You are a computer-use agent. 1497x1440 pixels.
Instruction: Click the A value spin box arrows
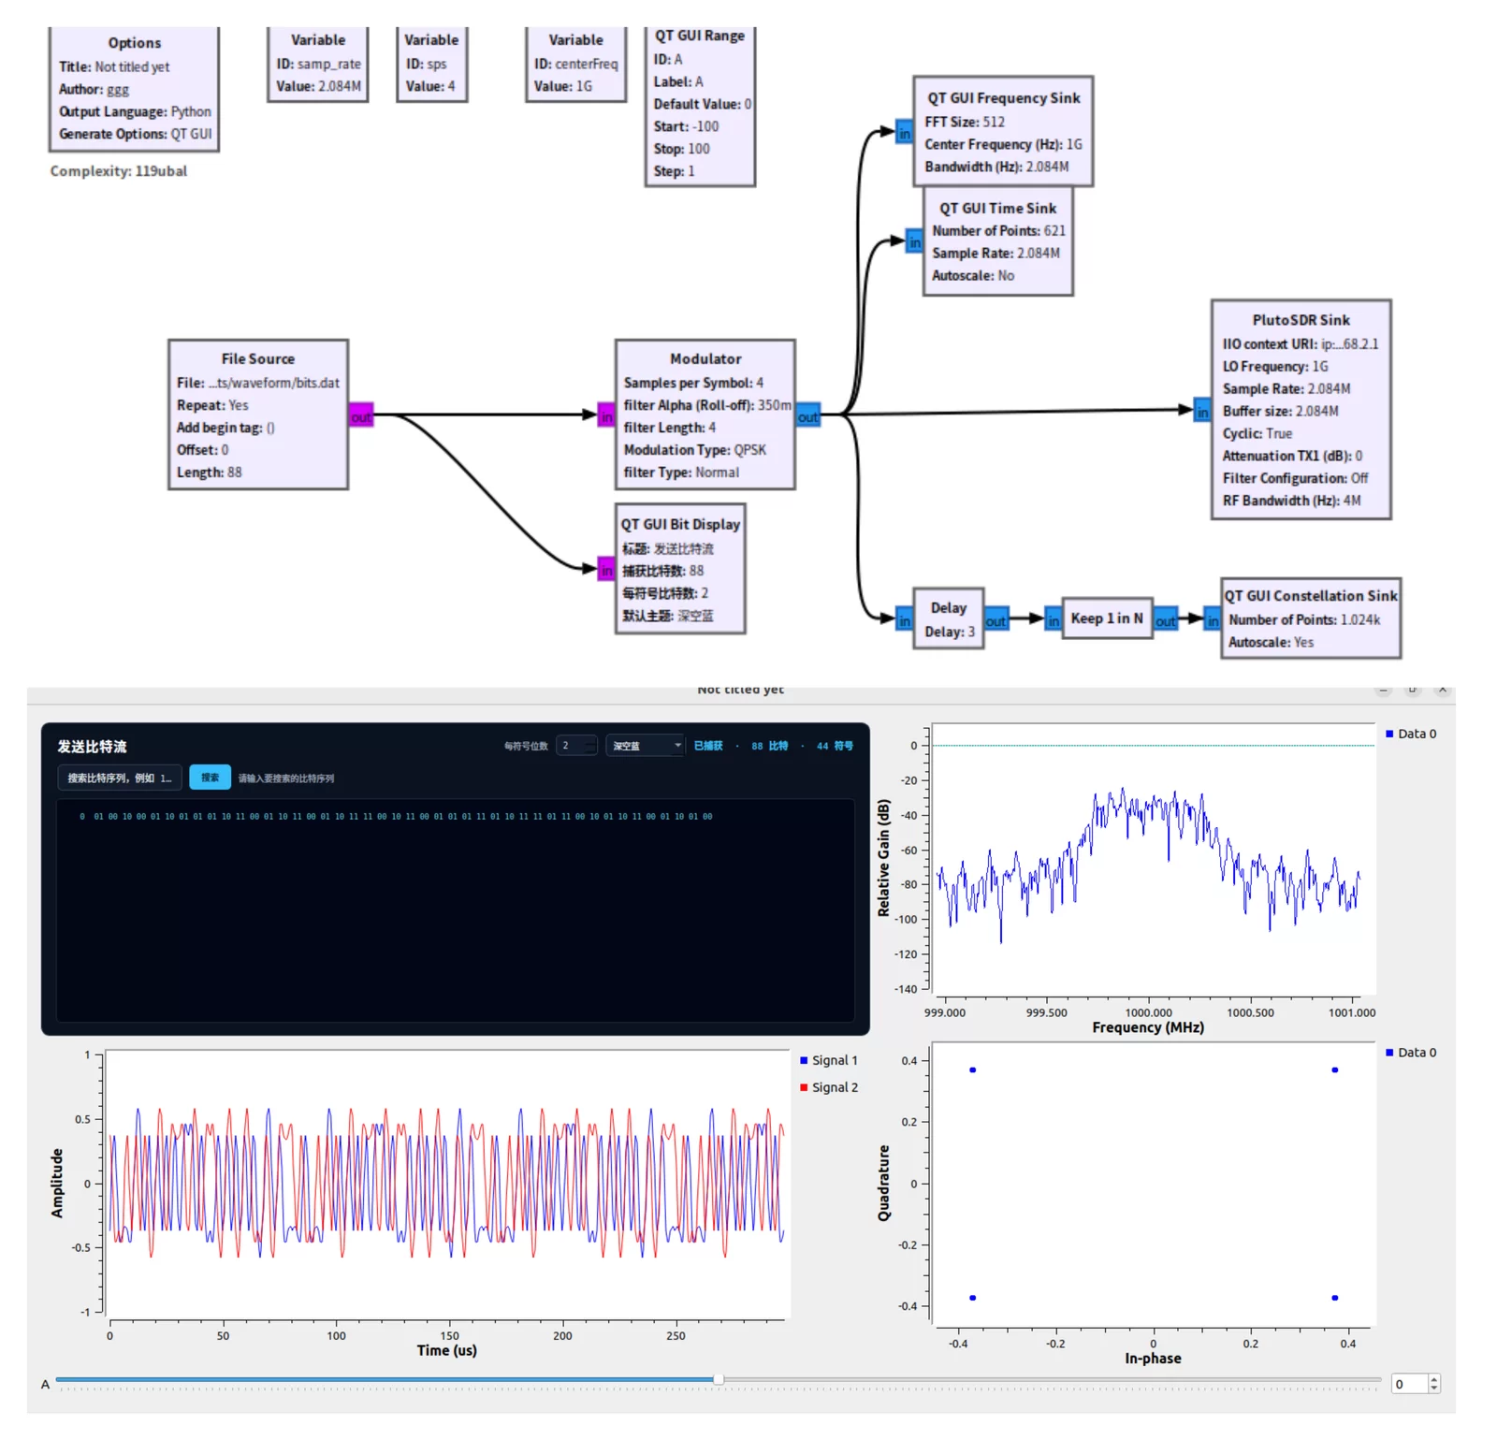click(x=1434, y=1384)
